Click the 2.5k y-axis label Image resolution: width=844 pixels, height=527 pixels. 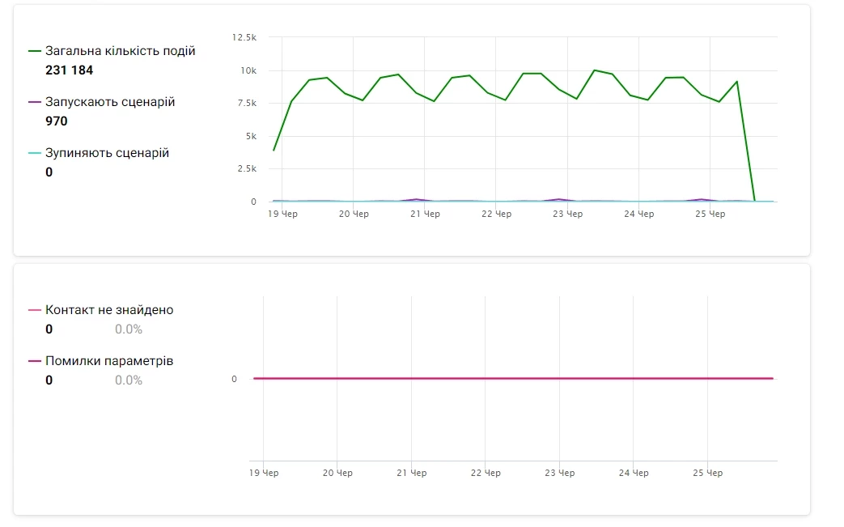(247, 168)
